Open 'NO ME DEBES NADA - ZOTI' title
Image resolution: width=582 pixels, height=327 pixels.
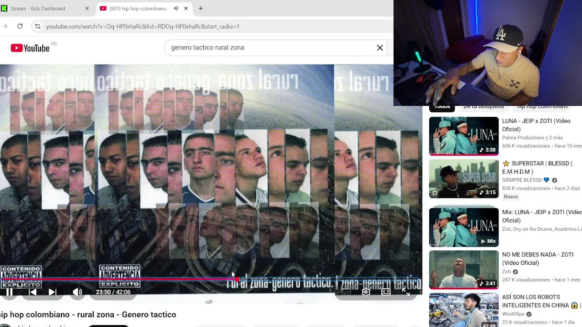click(537, 259)
